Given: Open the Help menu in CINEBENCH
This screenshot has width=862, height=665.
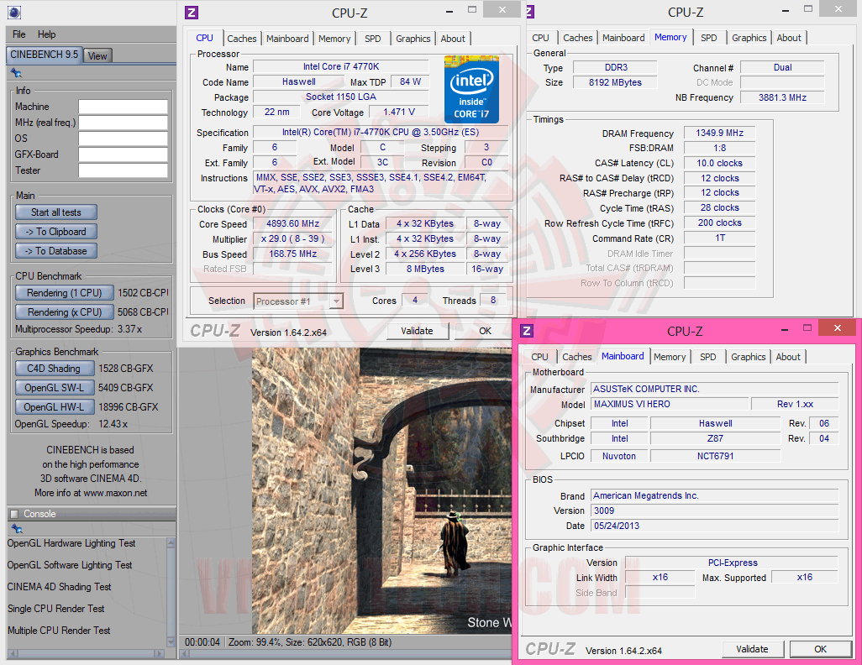Looking at the screenshot, I should tap(46, 34).
